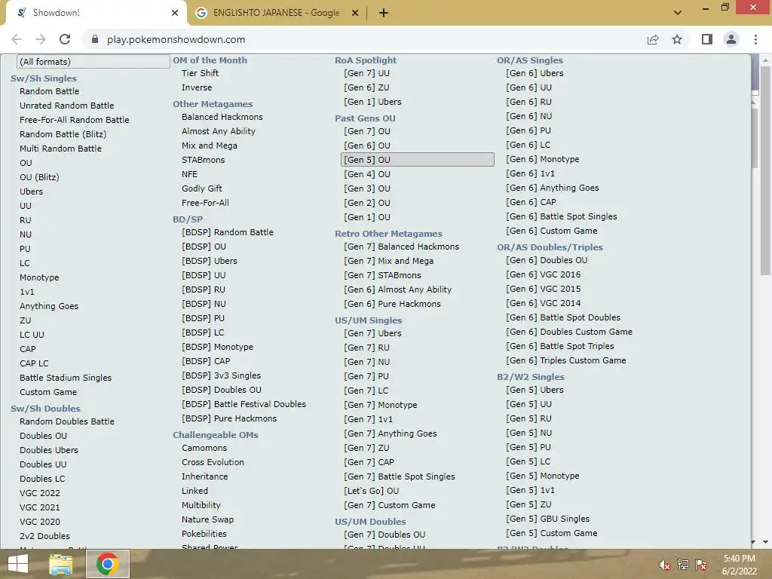Screen dimensions: 772x579
Task: Select [Gen 6] Battle Spot Triples
Action: [x=560, y=345]
